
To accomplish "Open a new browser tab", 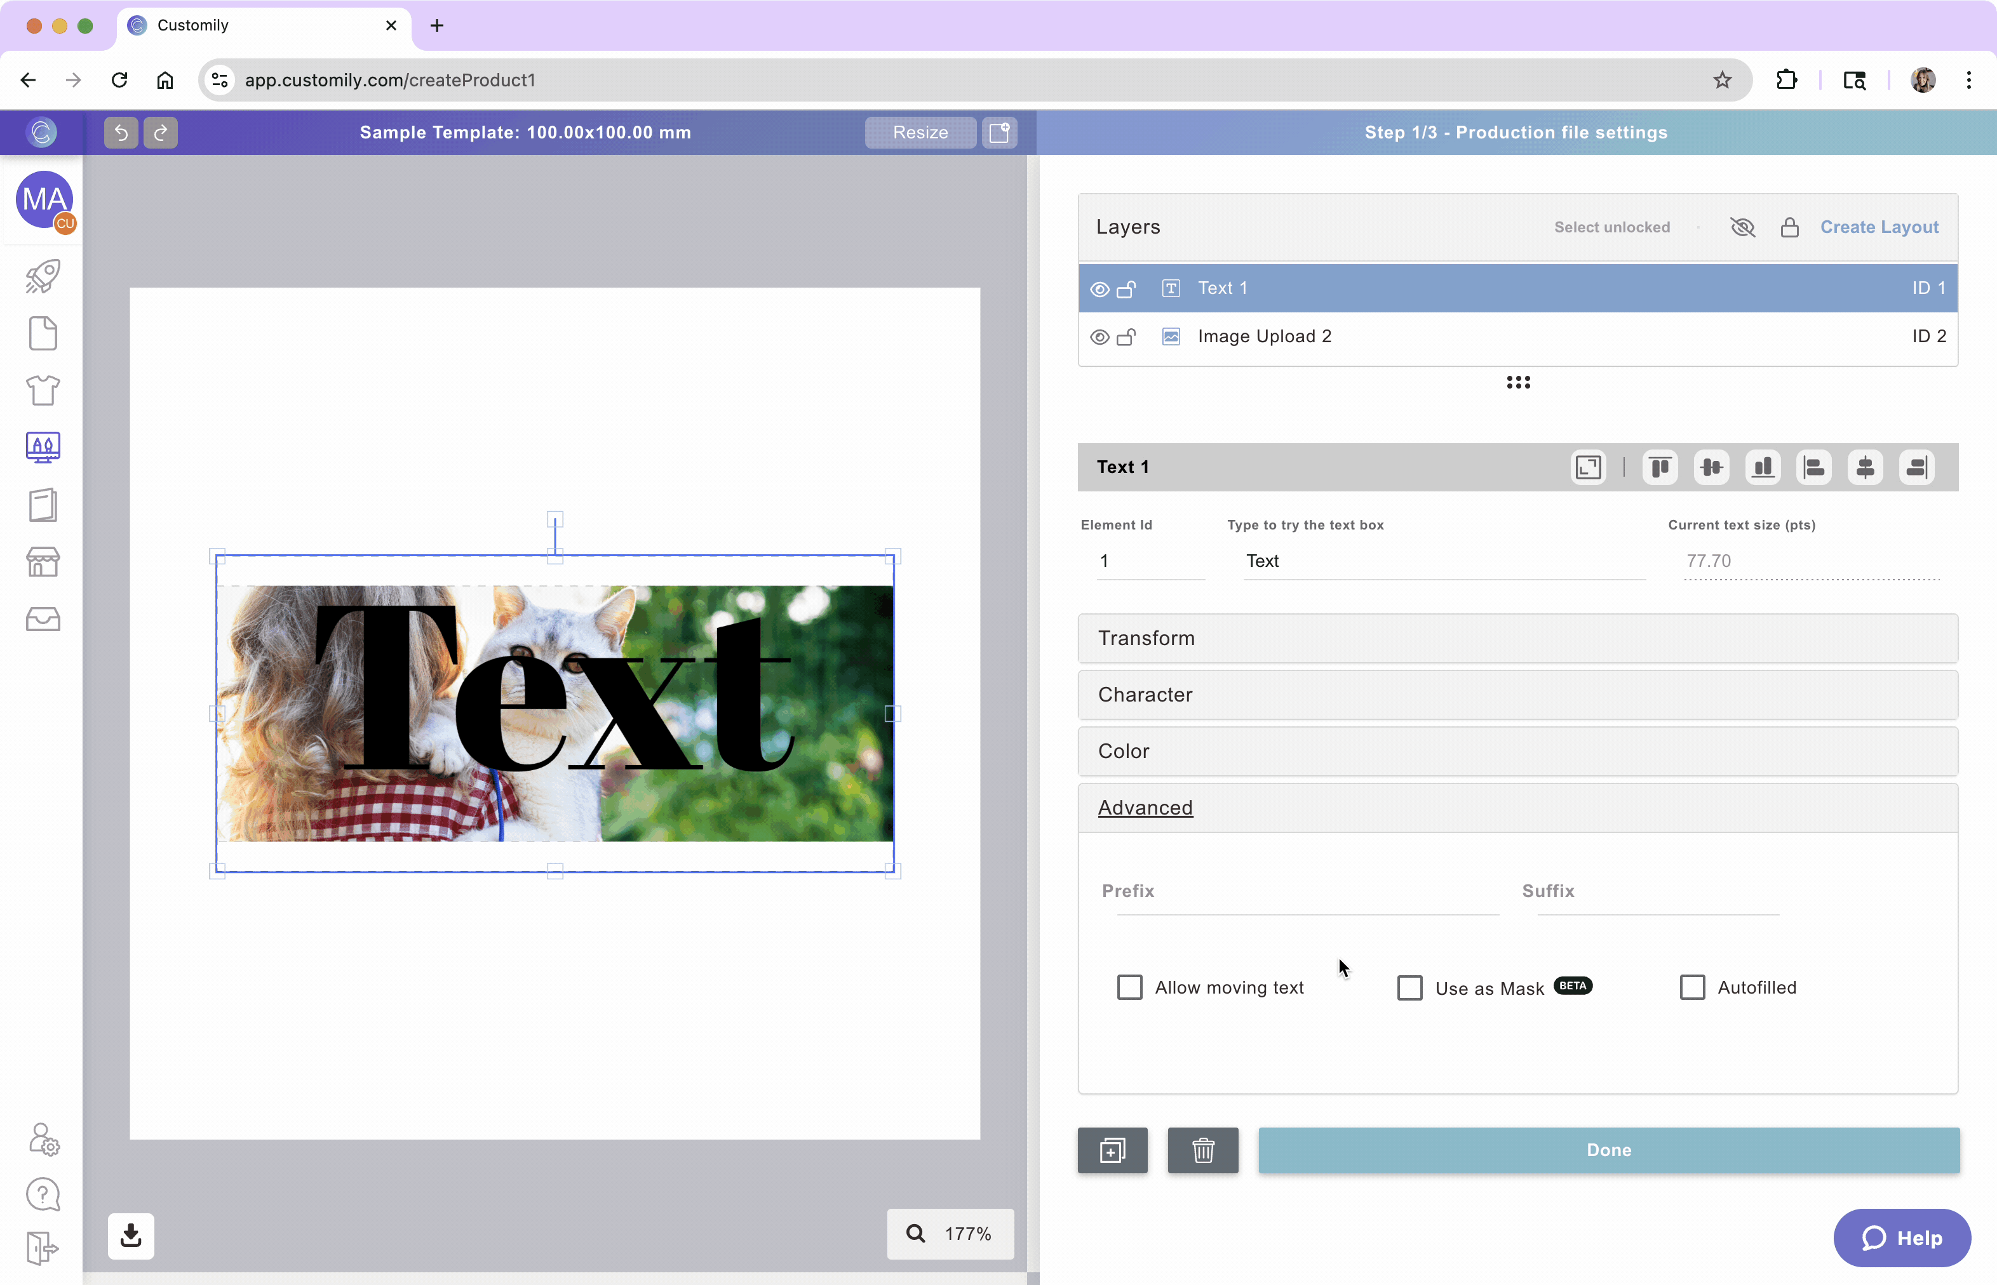I will (x=436, y=26).
